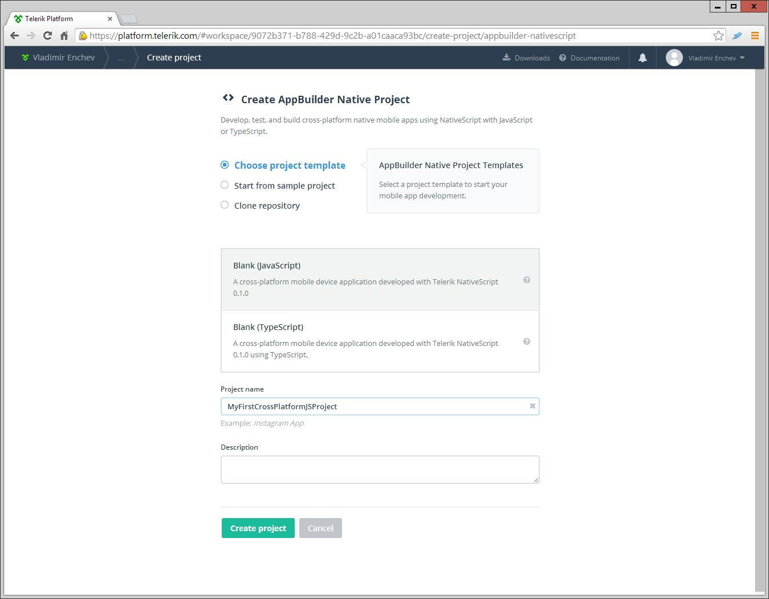Clear the Project name field with X
769x599 pixels.
point(532,406)
